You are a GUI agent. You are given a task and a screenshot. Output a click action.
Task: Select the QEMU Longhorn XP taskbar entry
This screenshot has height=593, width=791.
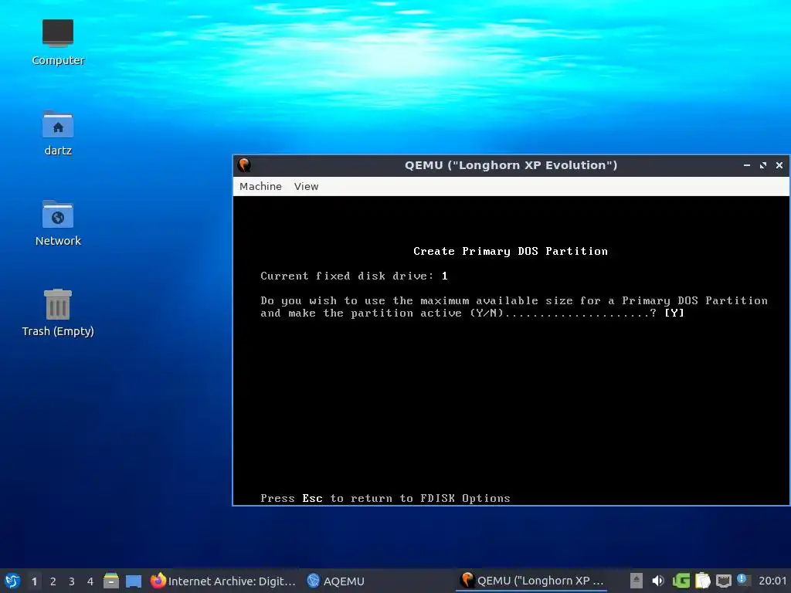pos(531,581)
